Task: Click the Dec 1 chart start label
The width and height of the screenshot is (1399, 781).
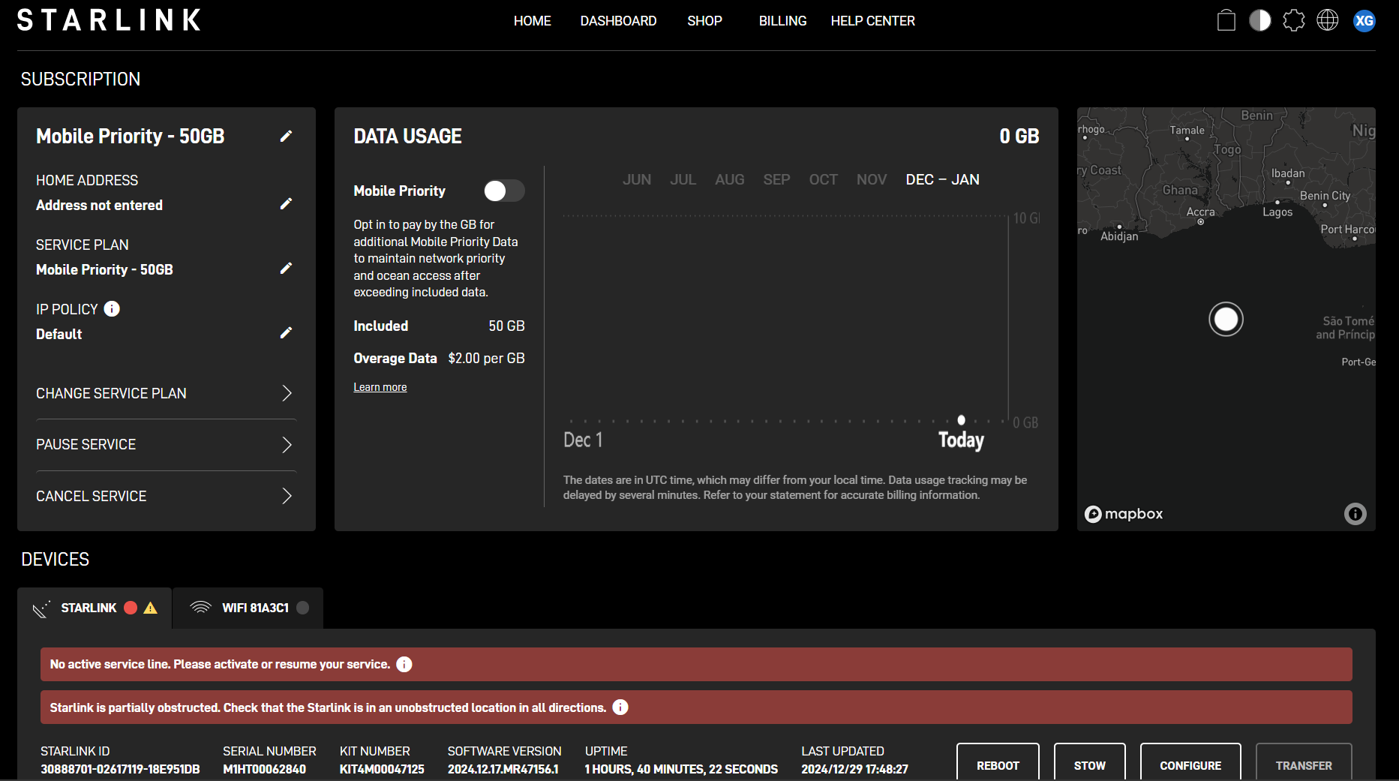Action: 583,440
